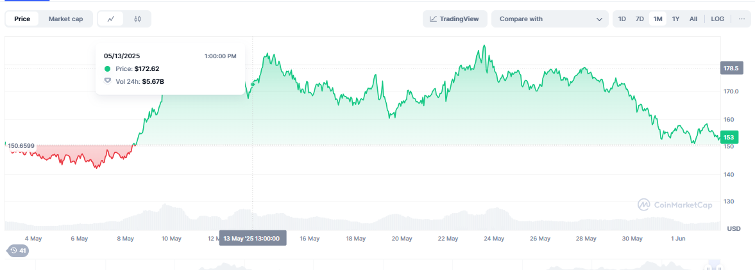This screenshot has height=270, width=755.
Task: Select the Market cap tab
Action: (65, 19)
